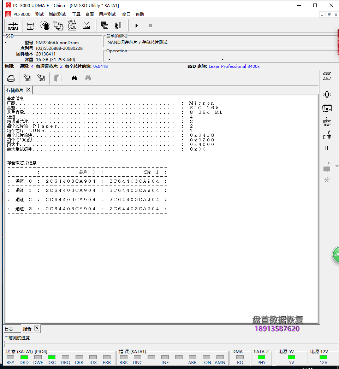The height and width of the screenshot is (369, 339).
Task: Stop the test with square button
Action: (x=150, y=25)
